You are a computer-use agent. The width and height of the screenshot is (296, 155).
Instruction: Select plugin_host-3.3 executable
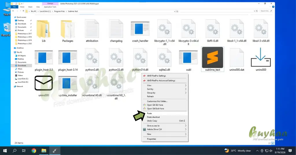tap(44, 60)
